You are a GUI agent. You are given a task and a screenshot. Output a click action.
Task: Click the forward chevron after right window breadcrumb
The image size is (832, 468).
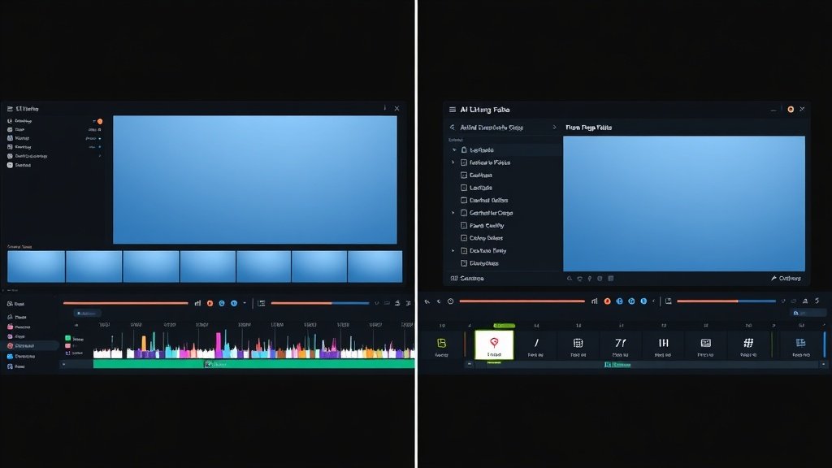pos(554,128)
